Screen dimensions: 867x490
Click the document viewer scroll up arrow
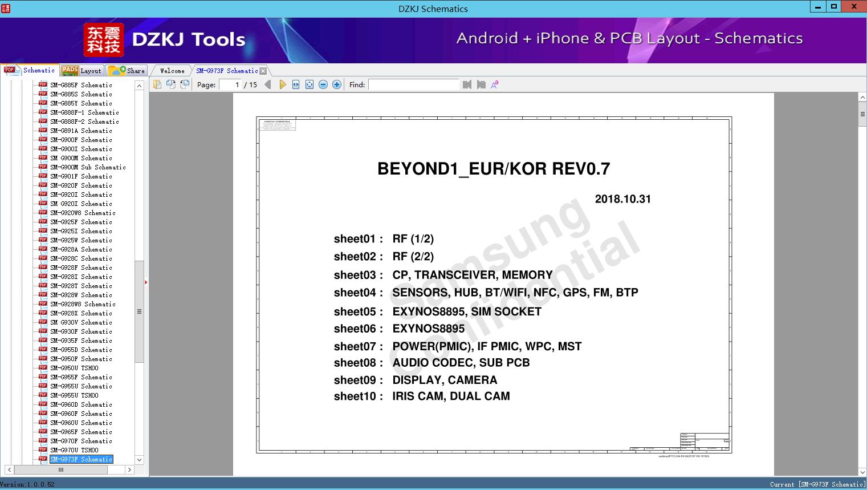[862, 98]
